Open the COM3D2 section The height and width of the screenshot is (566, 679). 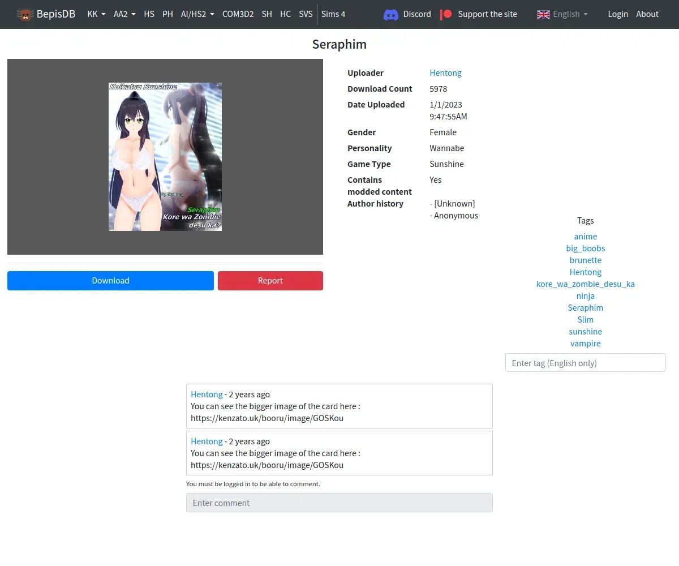click(x=238, y=14)
